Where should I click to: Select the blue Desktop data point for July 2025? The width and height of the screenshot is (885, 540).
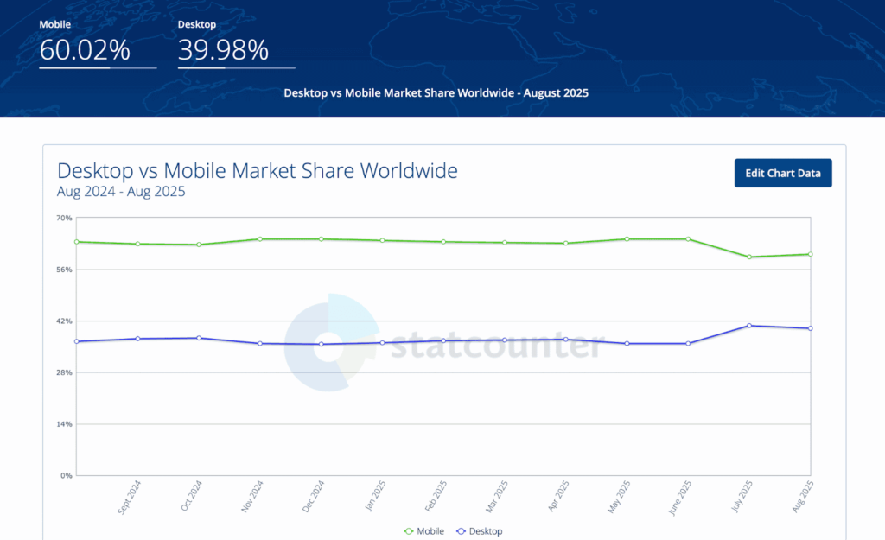click(x=749, y=326)
